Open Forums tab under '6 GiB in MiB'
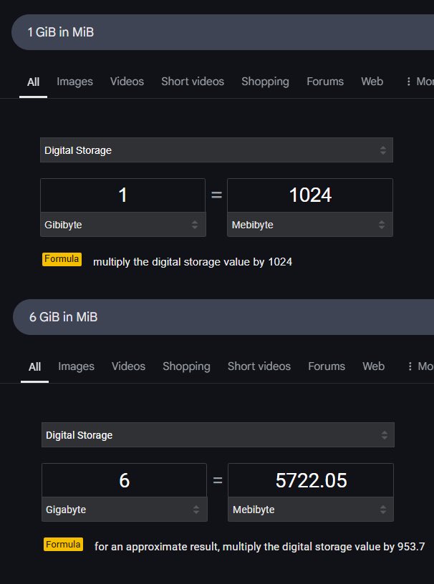The height and width of the screenshot is (584, 434). pyautogui.click(x=327, y=366)
